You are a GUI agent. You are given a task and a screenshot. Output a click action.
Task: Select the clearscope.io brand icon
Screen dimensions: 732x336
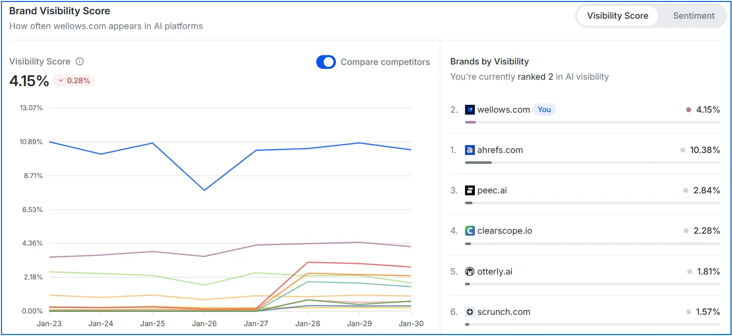click(469, 230)
